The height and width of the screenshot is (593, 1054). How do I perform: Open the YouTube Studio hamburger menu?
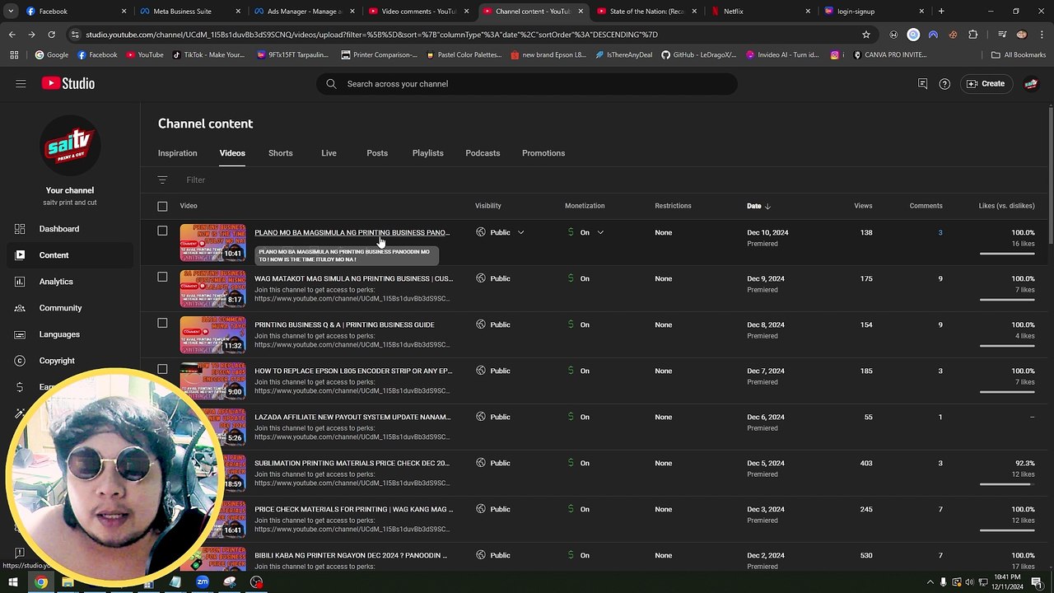[x=21, y=83]
